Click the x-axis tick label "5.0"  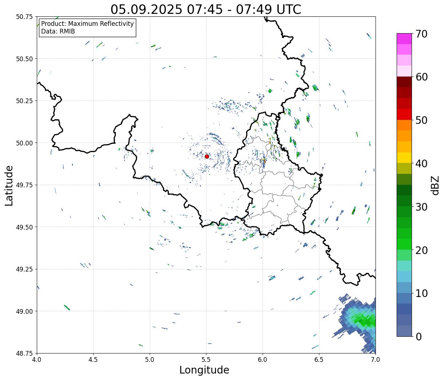150,359
